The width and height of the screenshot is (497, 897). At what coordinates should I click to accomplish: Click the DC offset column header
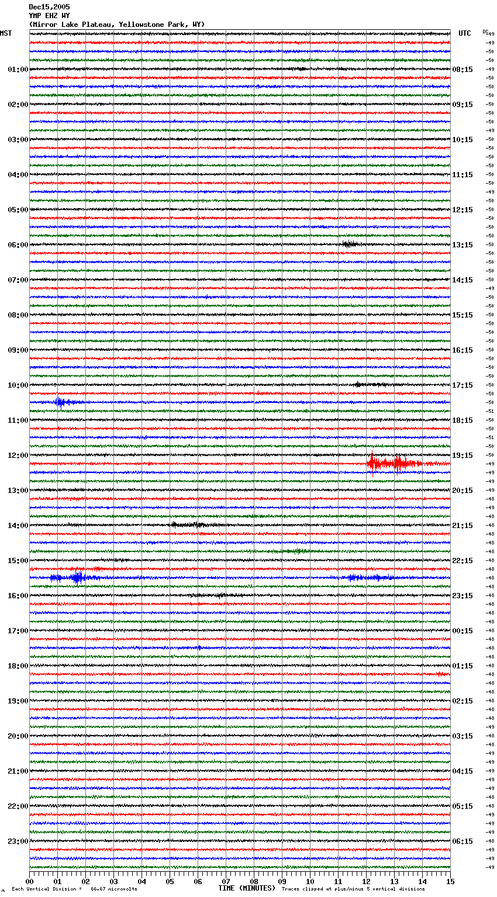click(486, 32)
